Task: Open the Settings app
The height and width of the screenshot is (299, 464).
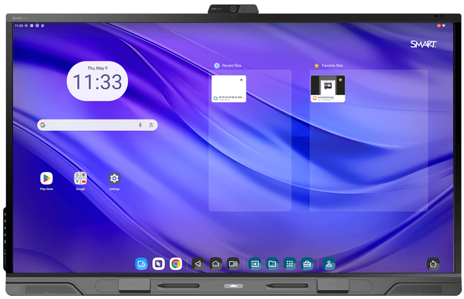Action: coord(114,179)
